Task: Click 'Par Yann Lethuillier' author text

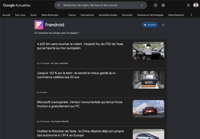Action: [59, 63]
